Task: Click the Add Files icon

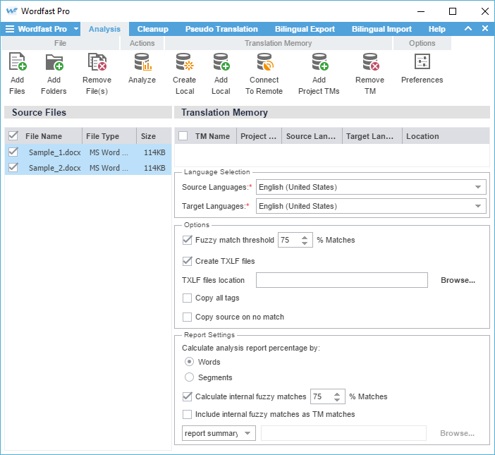Action: (x=17, y=63)
